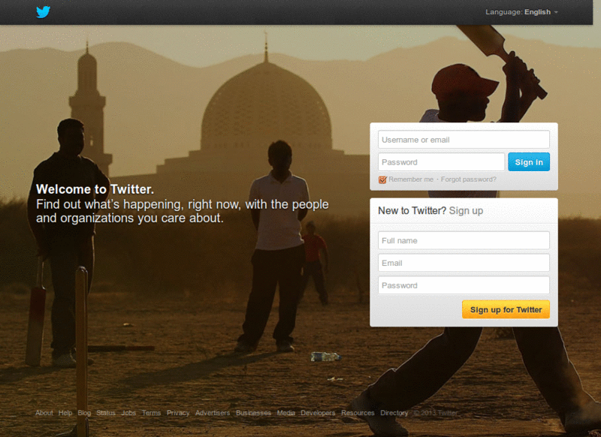The height and width of the screenshot is (437, 601).
Task: Click the 'New to Twitter? Sign up' heading
Action: click(430, 211)
